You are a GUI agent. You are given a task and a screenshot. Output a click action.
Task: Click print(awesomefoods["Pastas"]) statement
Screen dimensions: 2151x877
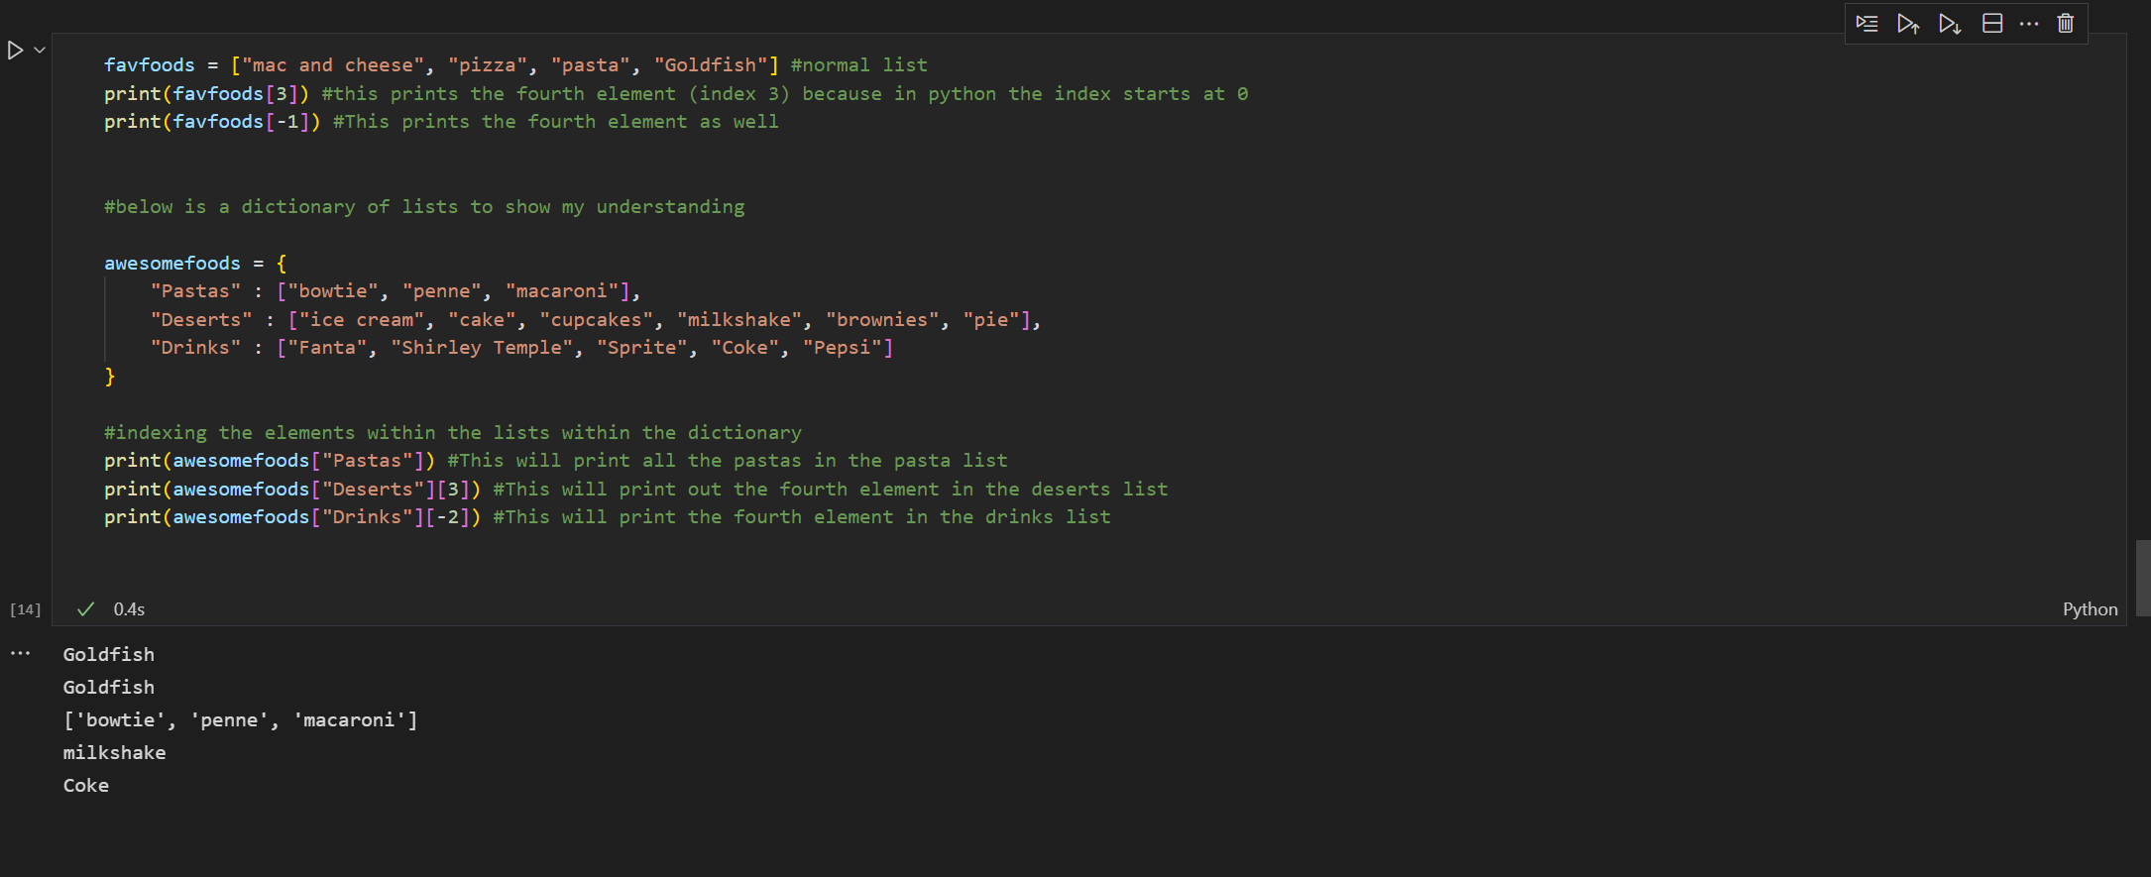[270, 461]
